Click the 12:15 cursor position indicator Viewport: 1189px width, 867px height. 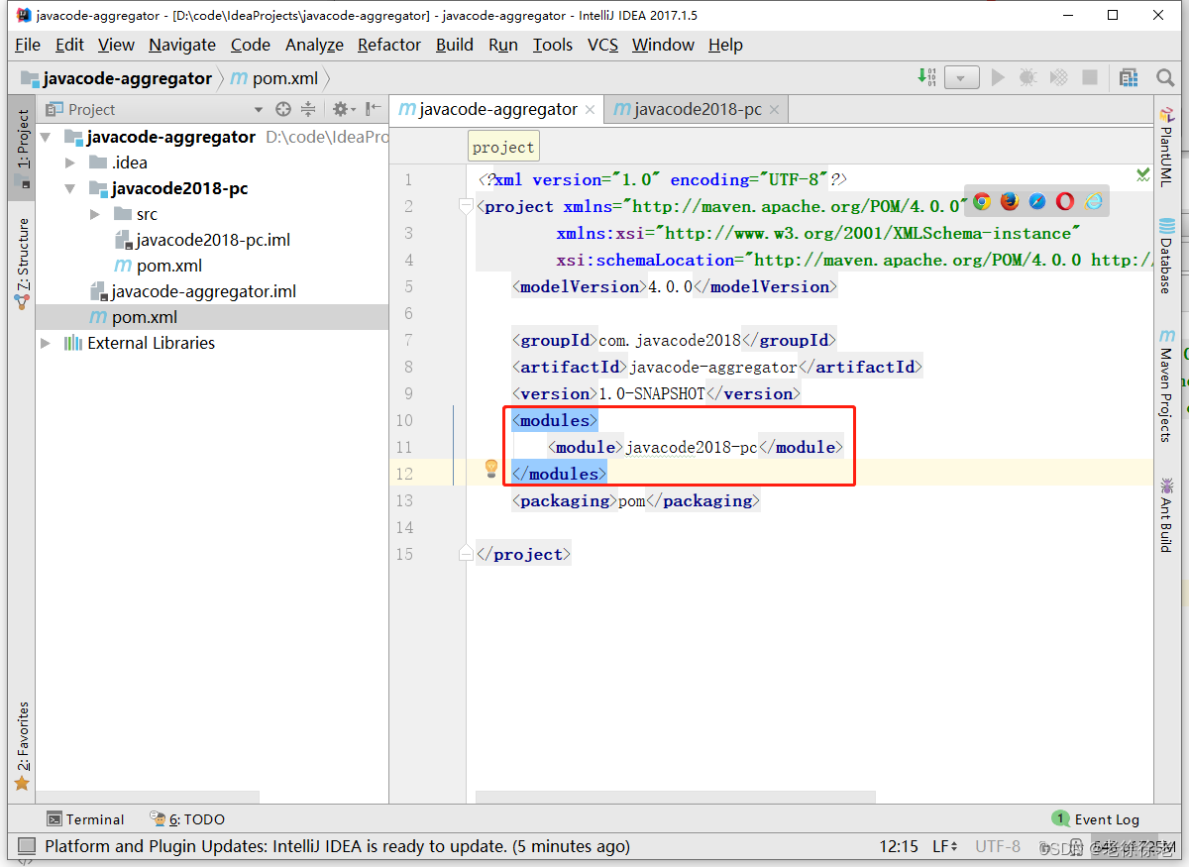click(899, 846)
